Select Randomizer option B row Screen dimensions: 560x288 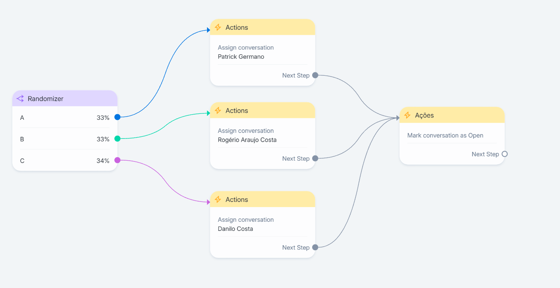[x=65, y=139]
